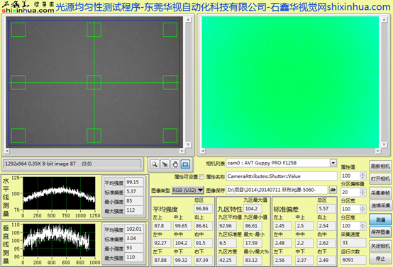The height and width of the screenshot is (267, 393).
Task: Toggle the 属性可设置 checkbox
Action: click(x=201, y=177)
